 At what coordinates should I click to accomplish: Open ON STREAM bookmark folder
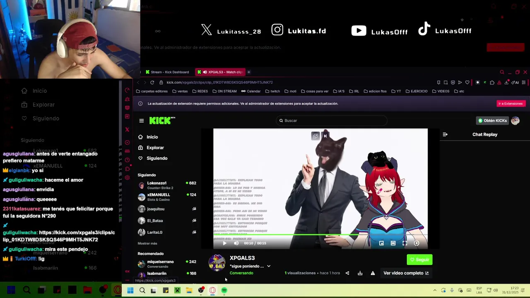[x=224, y=91]
